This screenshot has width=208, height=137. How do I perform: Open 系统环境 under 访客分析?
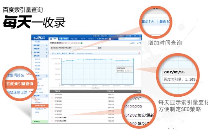click(x=38, y=63)
